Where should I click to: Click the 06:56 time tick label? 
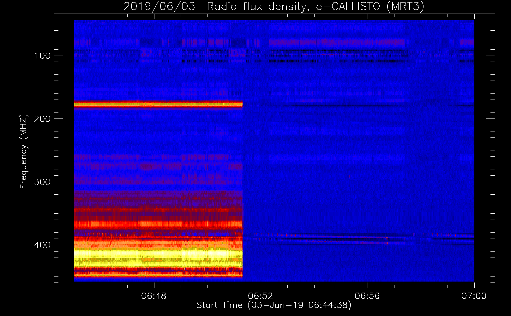coord(367,296)
